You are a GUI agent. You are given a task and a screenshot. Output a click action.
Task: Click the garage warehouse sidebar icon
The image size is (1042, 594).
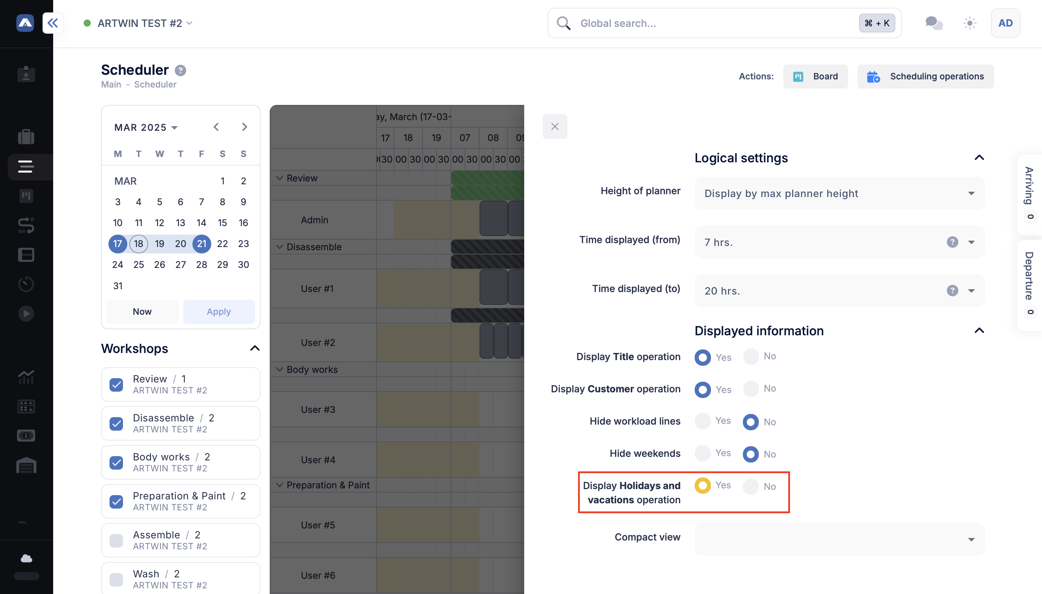pyautogui.click(x=26, y=465)
